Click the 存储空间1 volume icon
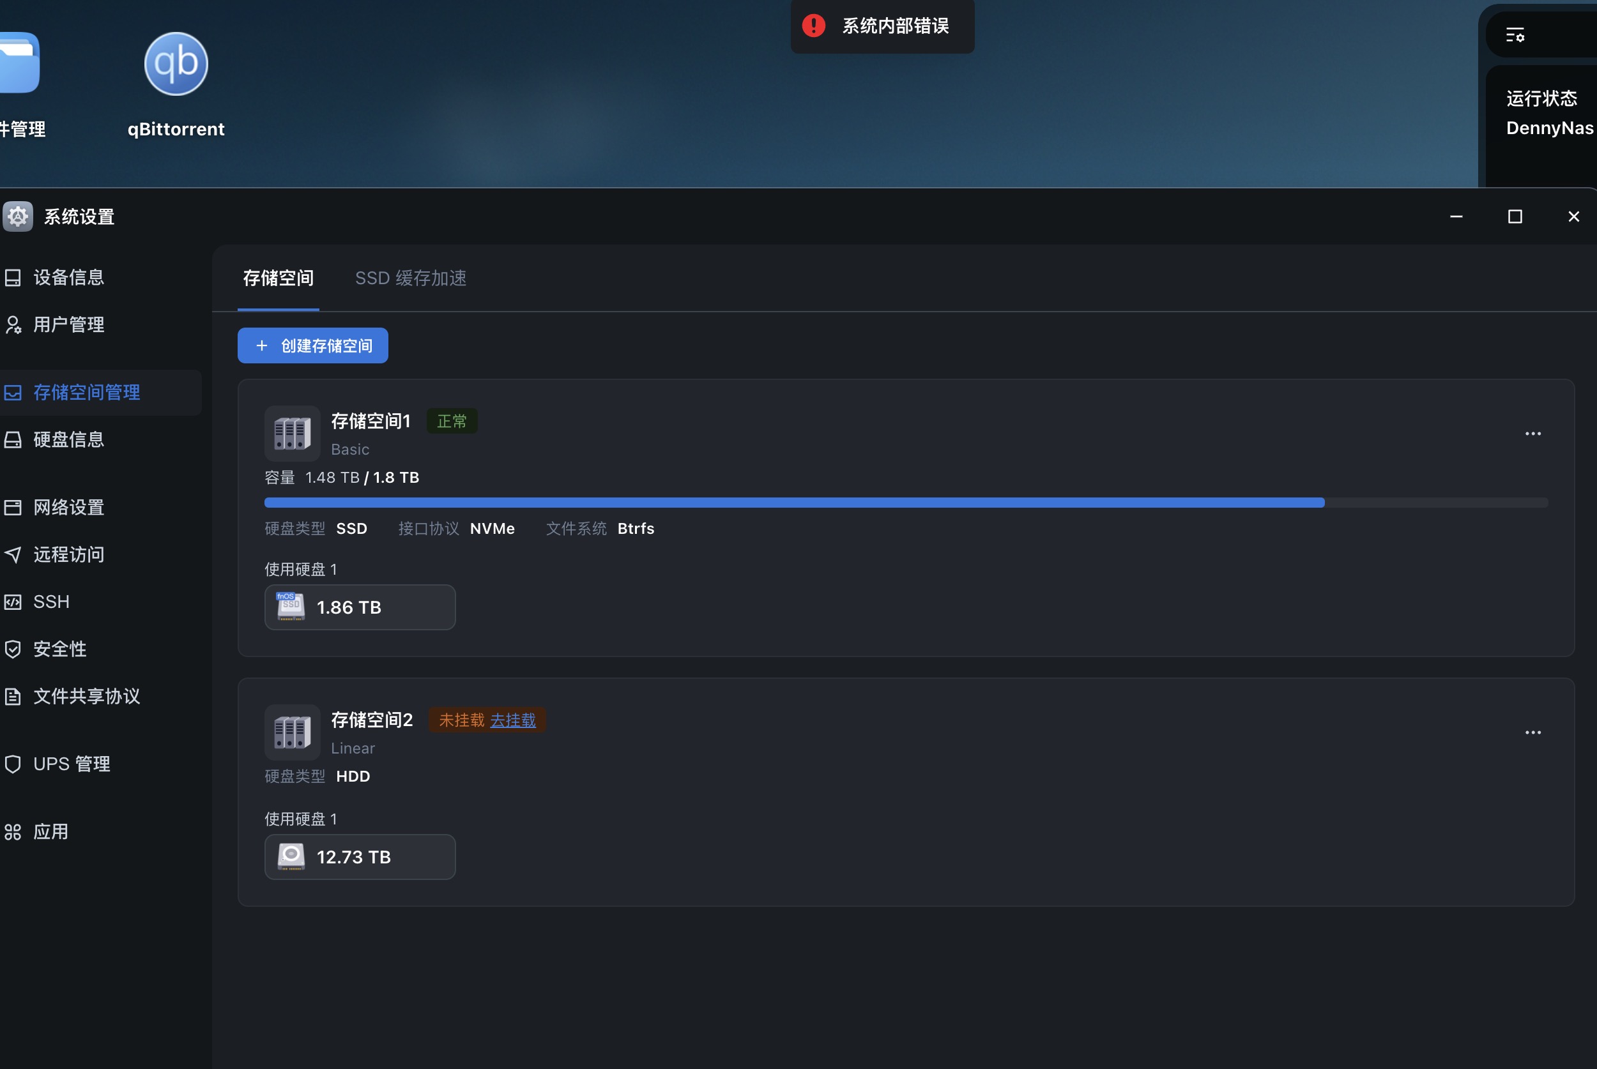This screenshot has width=1597, height=1069. [x=292, y=434]
